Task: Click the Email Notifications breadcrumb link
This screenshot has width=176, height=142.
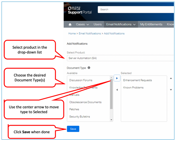Action: pos(90,34)
